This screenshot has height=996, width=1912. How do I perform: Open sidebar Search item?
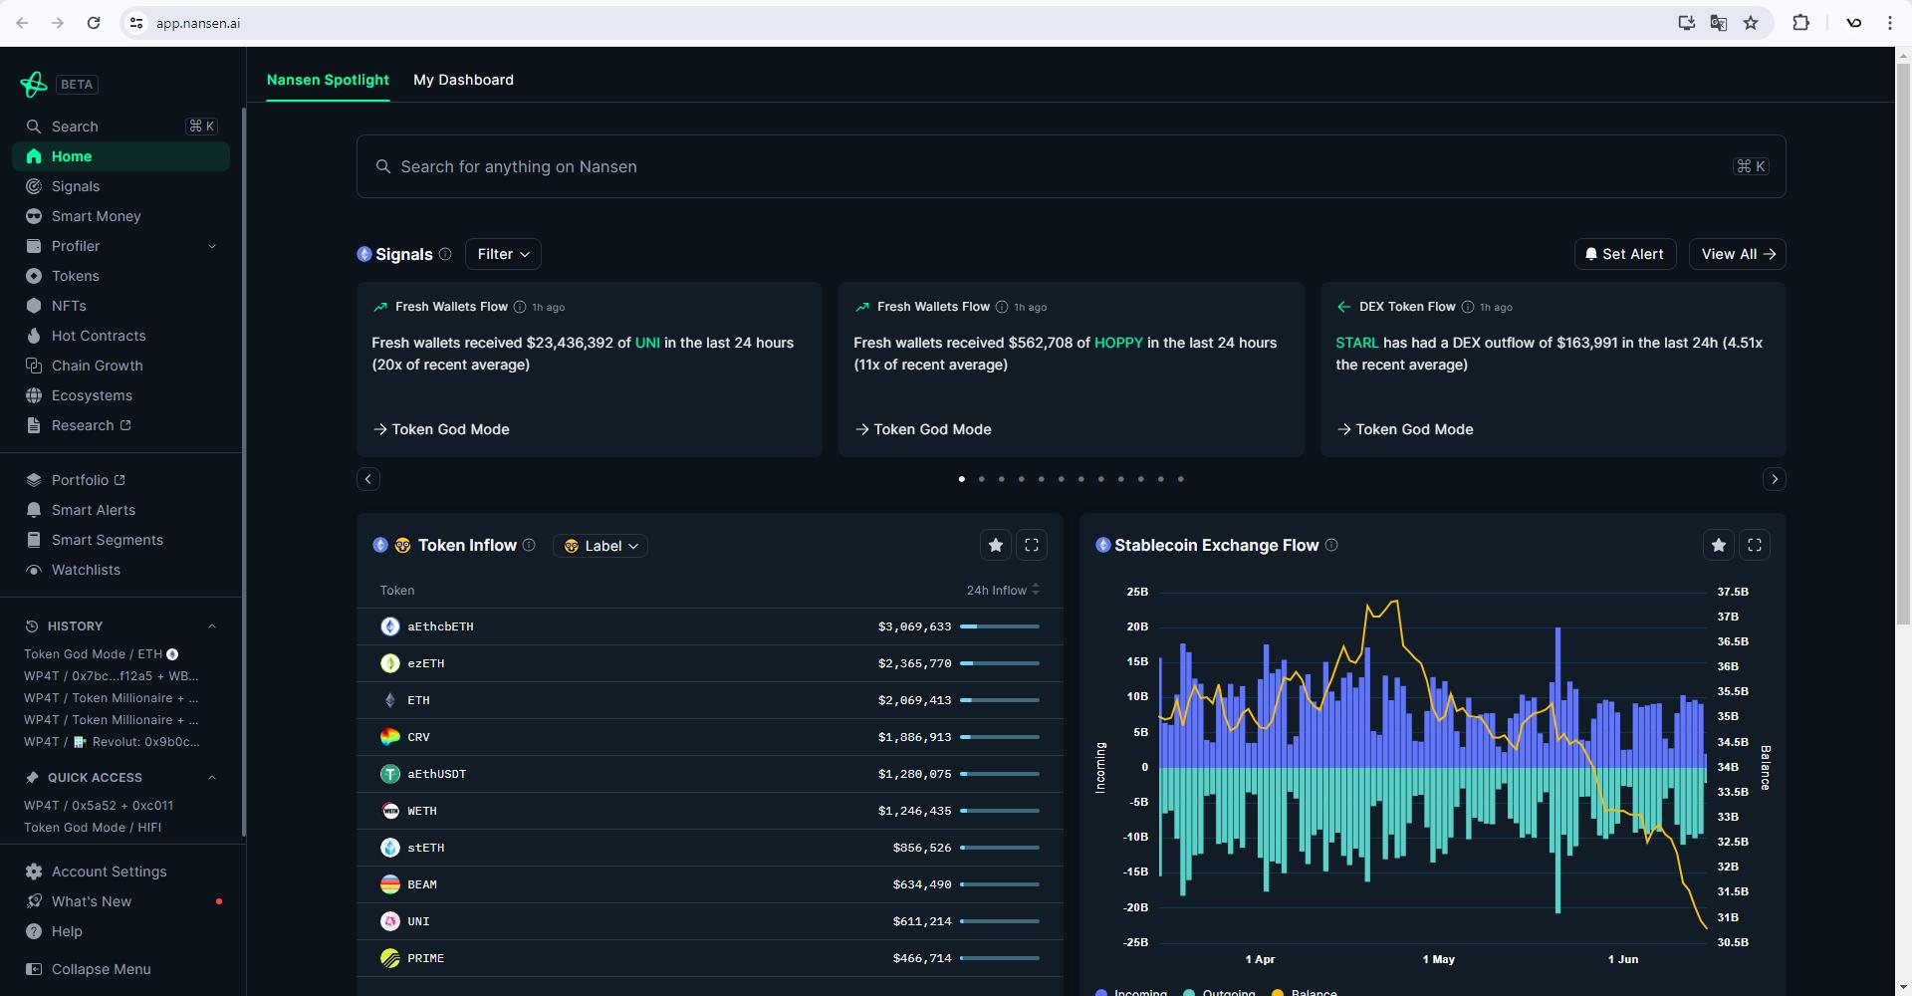click(x=121, y=126)
